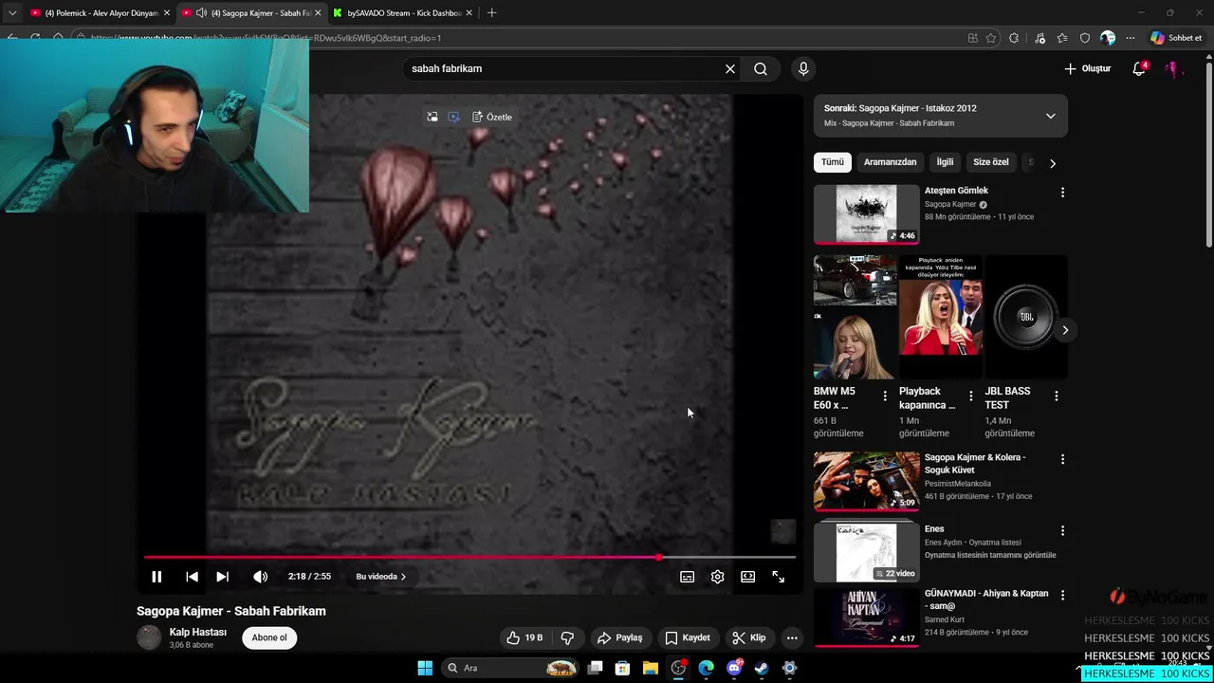This screenshot has height=683, width=1214.
Task: Add page to favorites star icon
Action: pyautogui.click(x=991, y=38)
